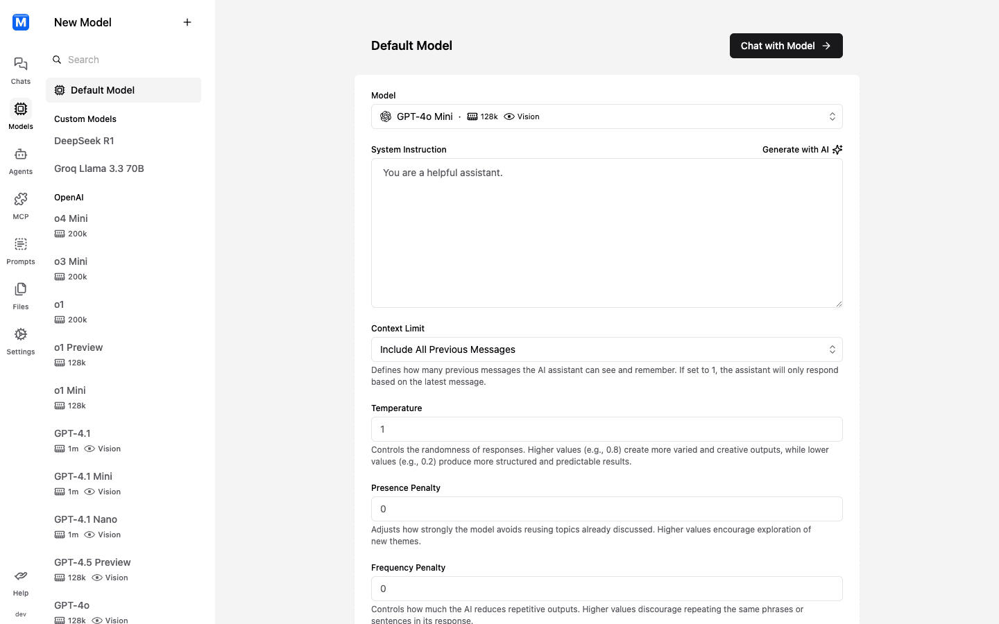Viewport: 999px width, 624px height.
Task: Click the Temperature input field
Action: pos(607,429)
